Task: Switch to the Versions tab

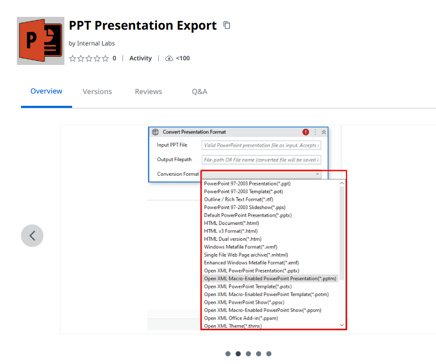Action: coord(97,92)
